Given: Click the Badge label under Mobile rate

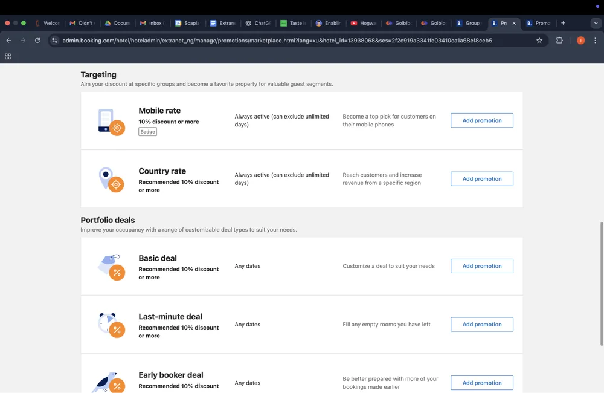Looking at the screenshot, I should [147, 132].
